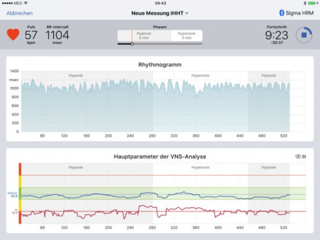Tap the blue Bluetooth icon beside Sigma HRM
The image size is (320, 240).
(282, 13)
